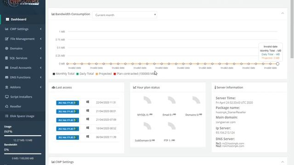Toggle Projected legend entry
Viewport: 294px width, 165px height.
[103, 74]
